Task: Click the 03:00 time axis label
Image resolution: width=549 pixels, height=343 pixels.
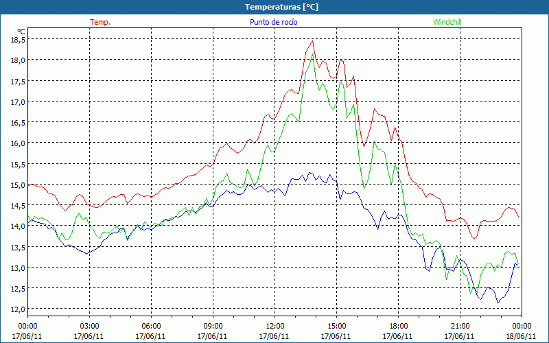Action: tap(89, 327)
